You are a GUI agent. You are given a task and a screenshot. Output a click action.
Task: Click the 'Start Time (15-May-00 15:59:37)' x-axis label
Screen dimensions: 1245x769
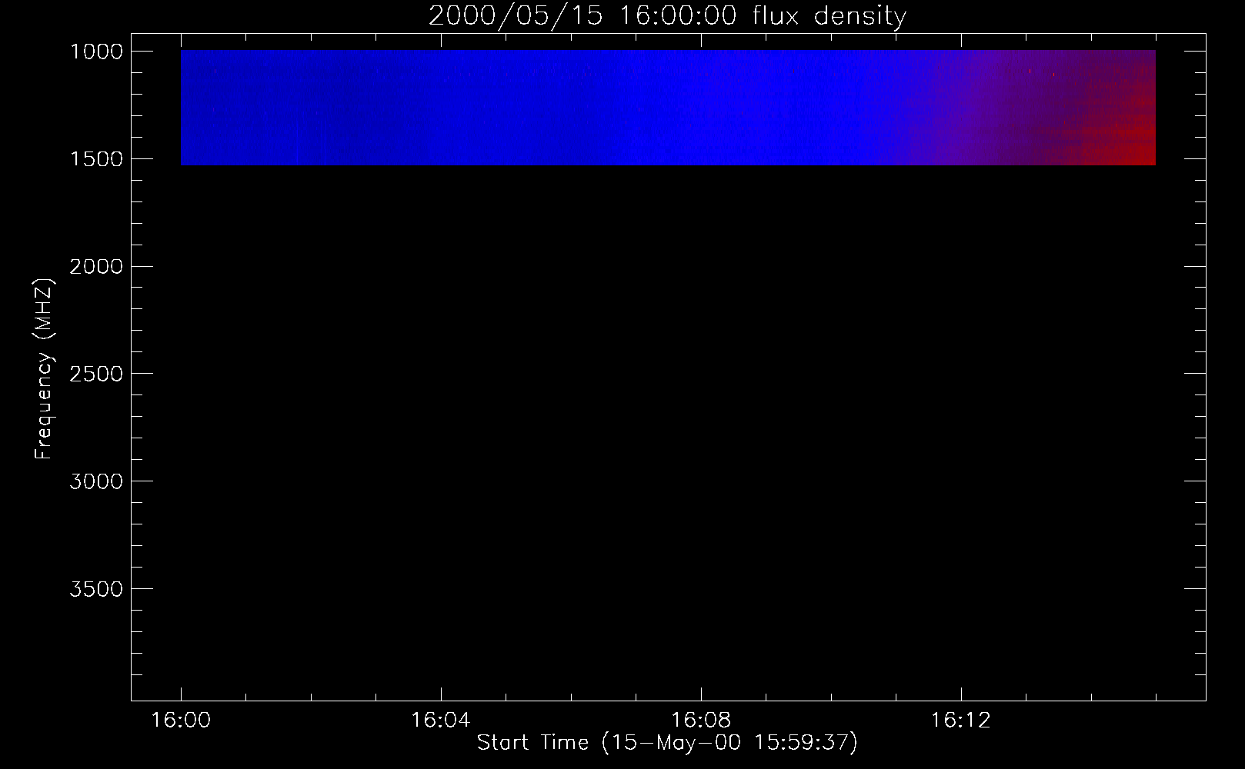pos(667,743)
